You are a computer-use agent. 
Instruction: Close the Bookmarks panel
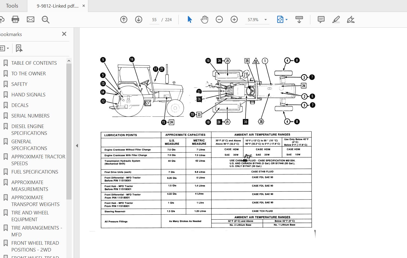(x=64, y=34)
